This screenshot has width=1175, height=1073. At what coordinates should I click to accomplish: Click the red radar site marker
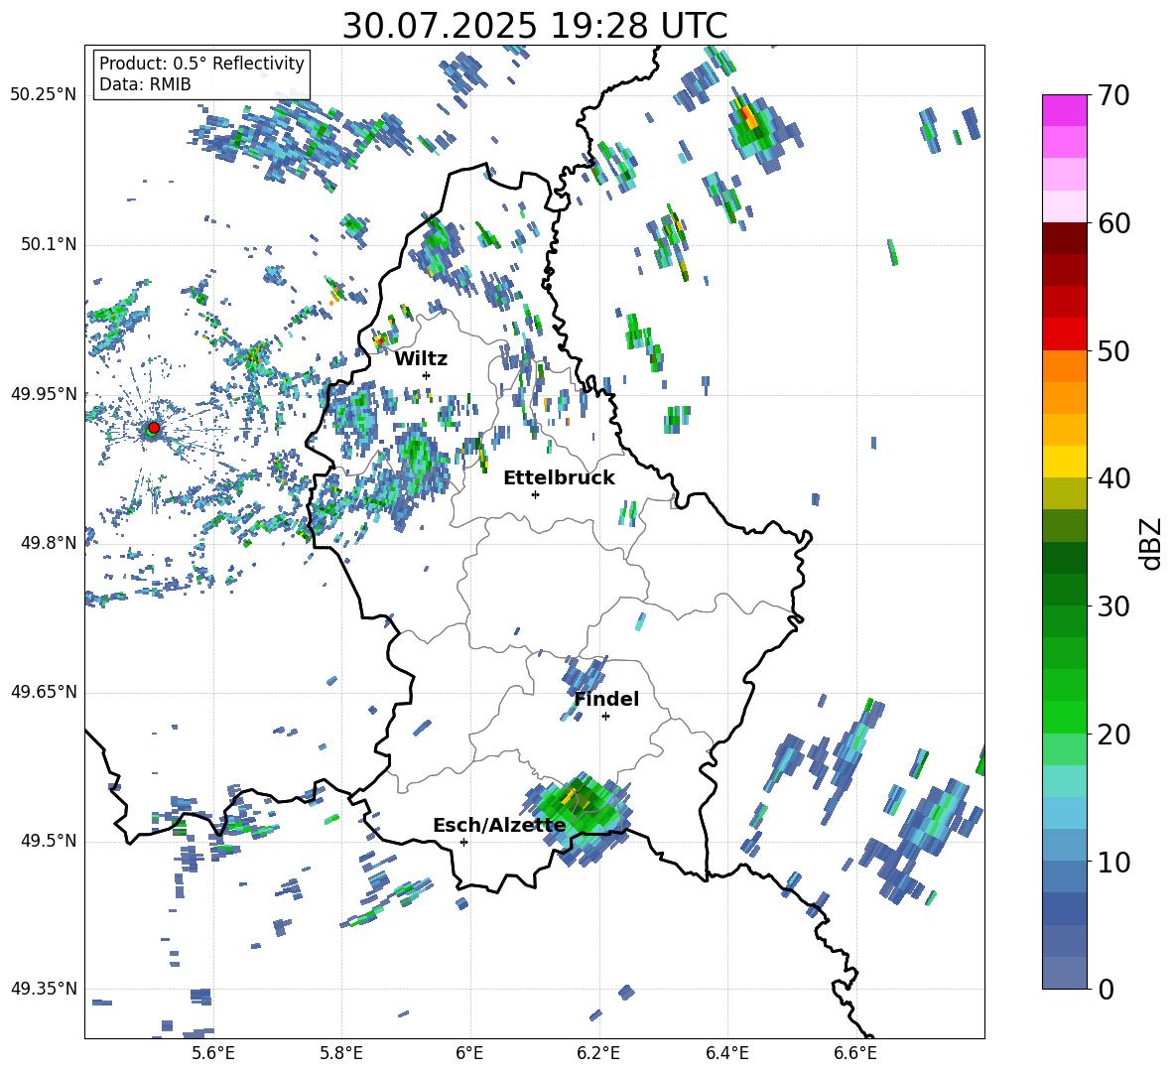coord(154,428)
